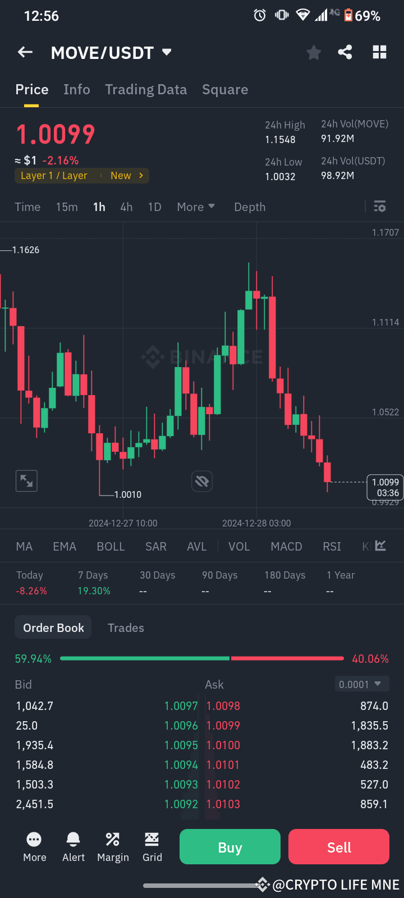Toggle favorite star for MOVE/USDT
Viewport: 404px width, 898px height.
click(x=313, y=52)
